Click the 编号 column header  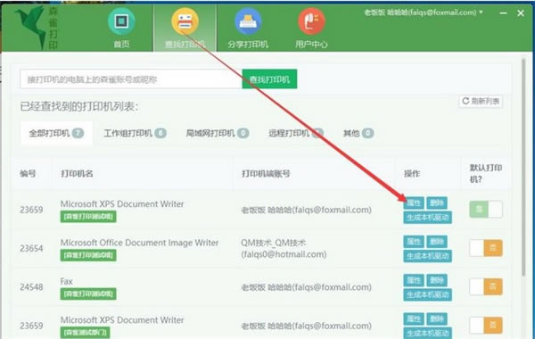28,173
